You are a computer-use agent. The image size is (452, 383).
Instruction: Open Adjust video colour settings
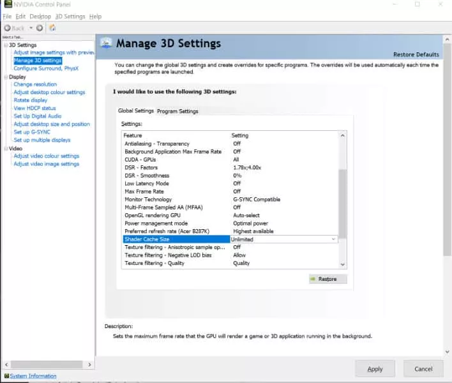click(x=46, y=156)
